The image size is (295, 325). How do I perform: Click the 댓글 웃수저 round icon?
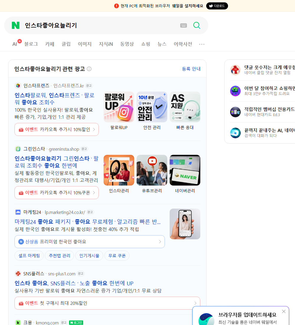[x=235, y=70]
